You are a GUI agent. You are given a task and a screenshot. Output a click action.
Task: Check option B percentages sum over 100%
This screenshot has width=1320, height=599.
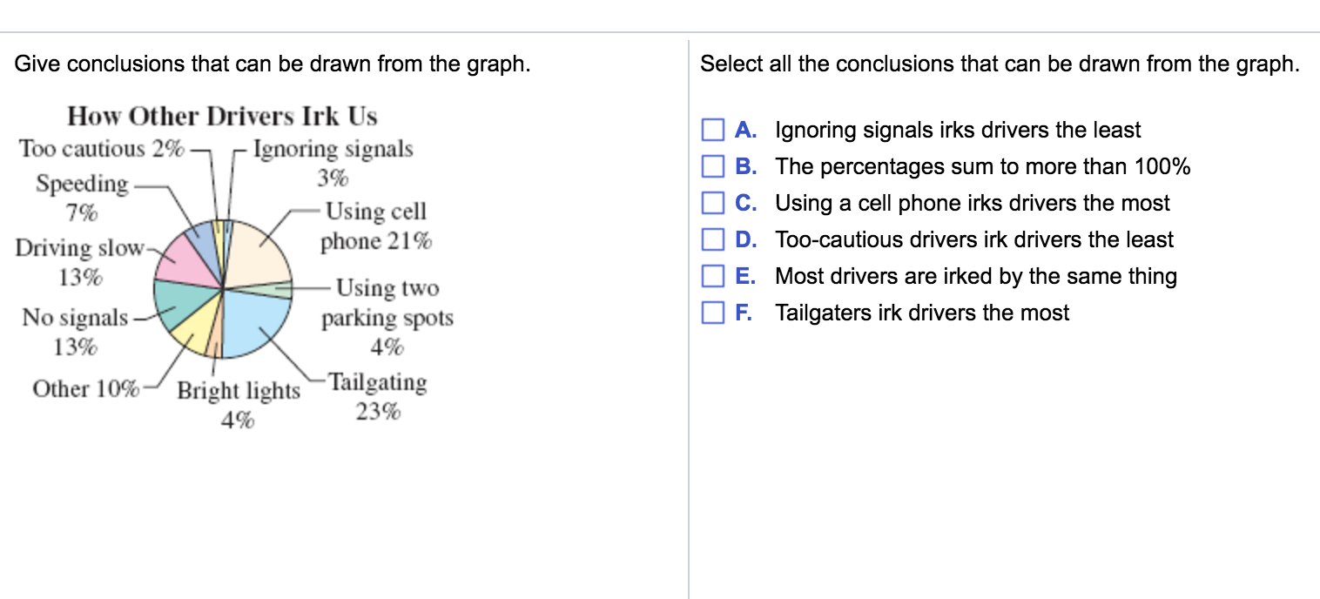[x=713, y=167]
